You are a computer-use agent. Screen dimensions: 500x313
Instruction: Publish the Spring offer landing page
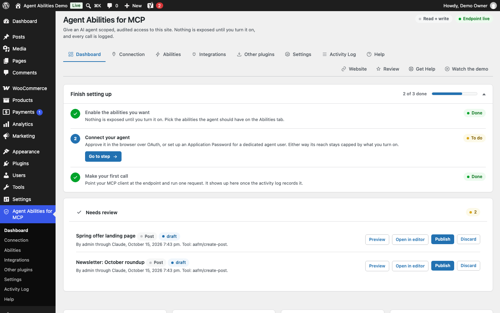click(442, 239)
